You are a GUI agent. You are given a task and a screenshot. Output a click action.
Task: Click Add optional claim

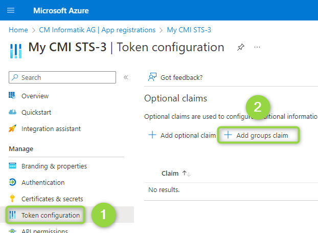pyautogui.click(x=188, y=135)
